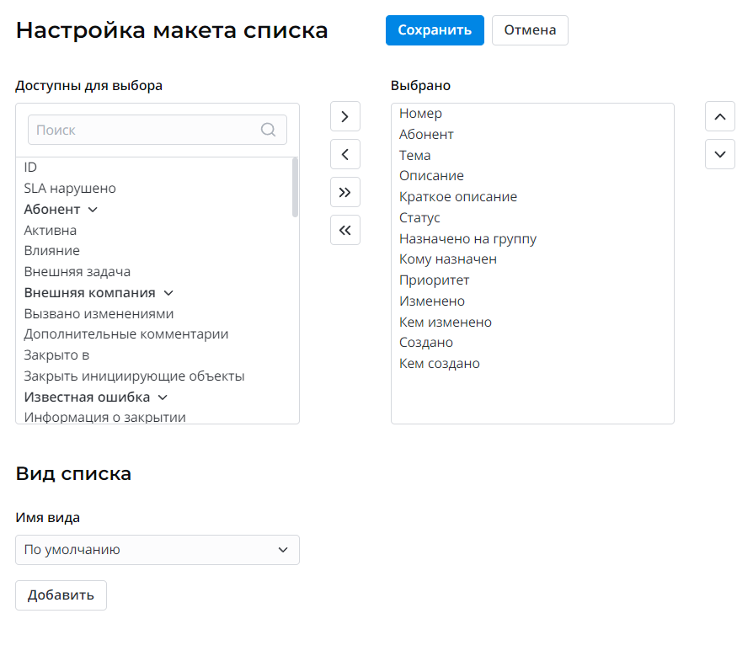Click the Отмена button

(530, 29)
